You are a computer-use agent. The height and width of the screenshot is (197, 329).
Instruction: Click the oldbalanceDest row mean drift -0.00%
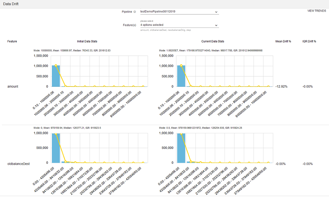click(x=280, y=164)
